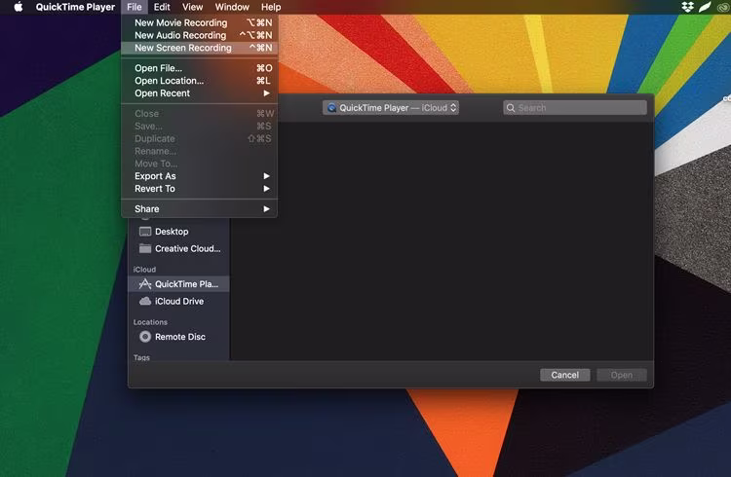Image resolution: width=731 pixels, height=477 pixels.
Task: Choose New Movie Recording
Action: (x=200, y=22)
